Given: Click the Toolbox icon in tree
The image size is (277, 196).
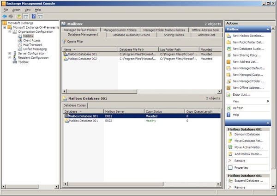Looking at the screenshot, I should [15, 62].
